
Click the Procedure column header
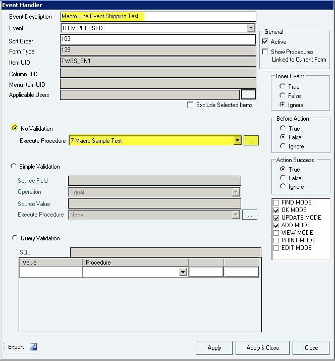pos(135,263)
